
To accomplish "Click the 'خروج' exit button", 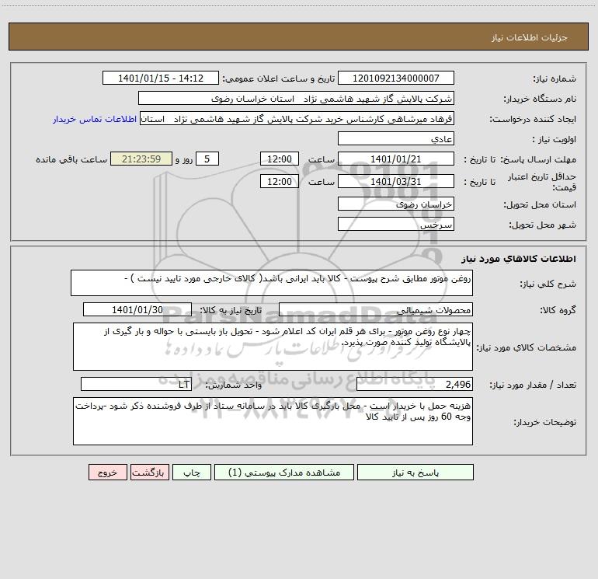I will (107, 473).
